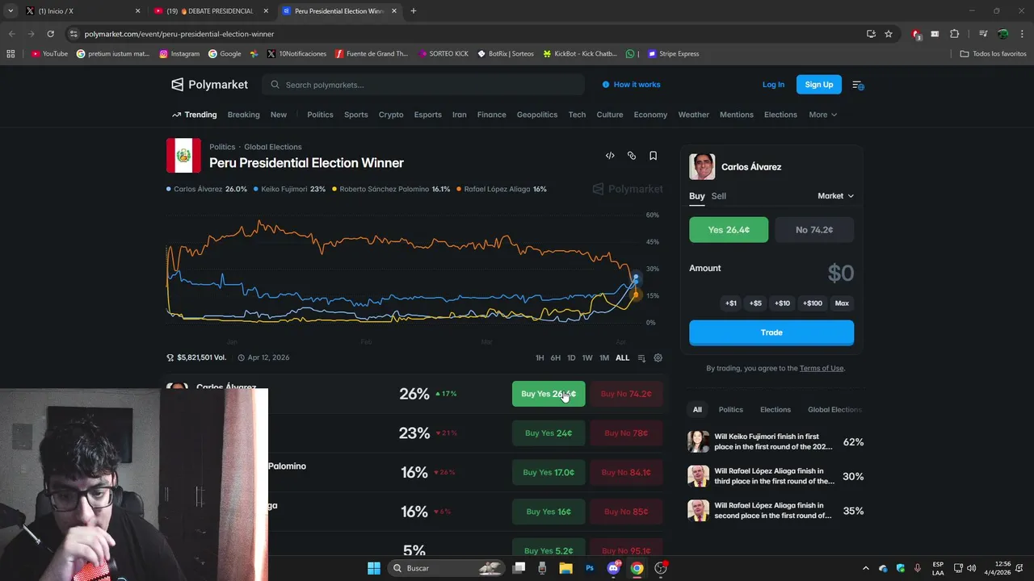Open File Explorer from the taskbar
The image size is (1034, 581).
coord(566,568)
